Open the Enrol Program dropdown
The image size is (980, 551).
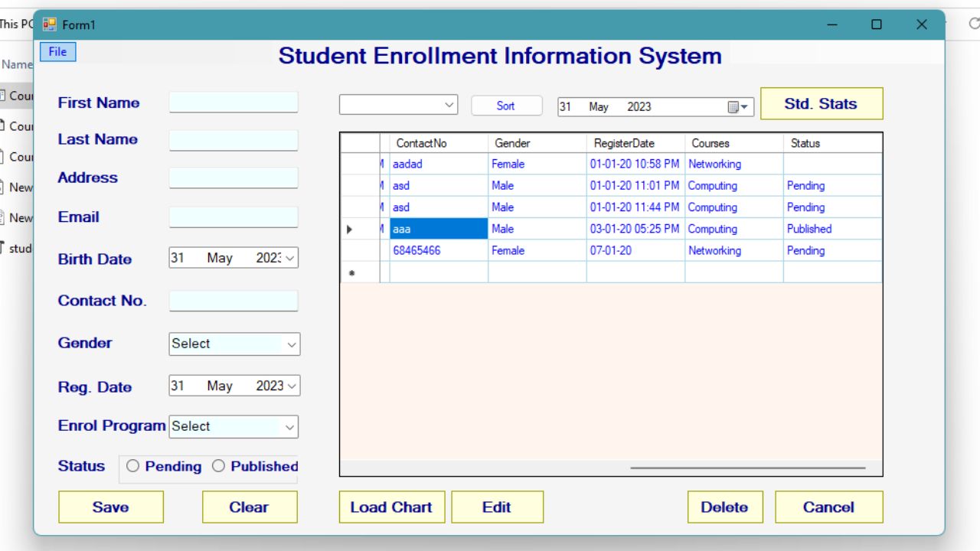click(289, 426)
